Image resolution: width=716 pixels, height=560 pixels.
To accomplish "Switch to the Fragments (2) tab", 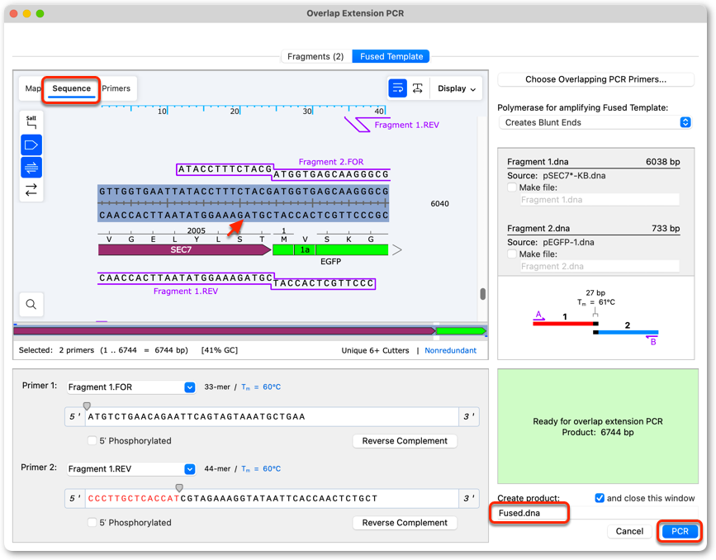I will click(x=315, y=56).
